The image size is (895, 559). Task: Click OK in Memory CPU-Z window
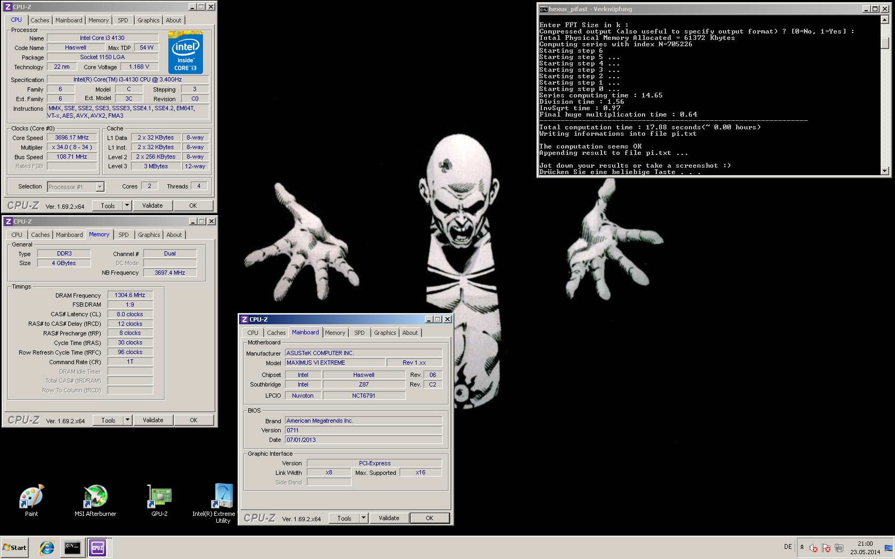tap(193, 420)
